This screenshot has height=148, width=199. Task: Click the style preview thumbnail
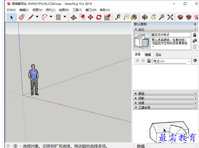[142, 41]
